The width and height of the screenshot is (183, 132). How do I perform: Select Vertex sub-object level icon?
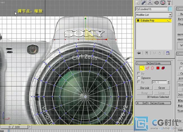pyautogui.click(x=142, y=68)
